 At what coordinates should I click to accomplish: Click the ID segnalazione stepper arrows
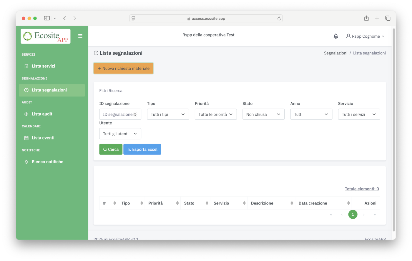click(135, 114)
